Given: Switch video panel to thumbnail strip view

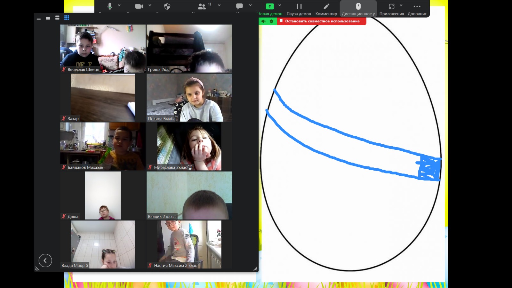Looking at the screenshot, I should [57, 18].
